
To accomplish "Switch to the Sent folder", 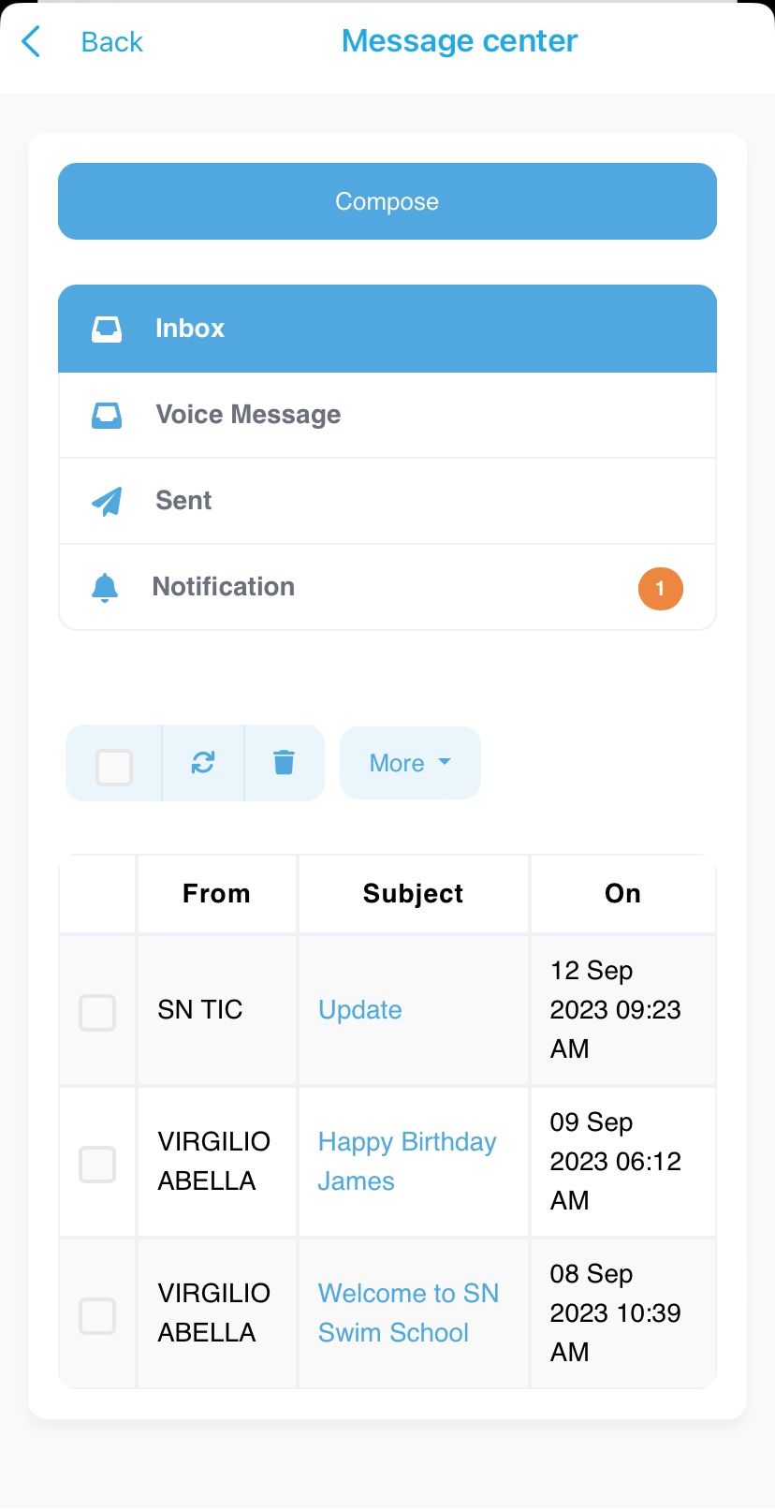I will click(x=183, y=501).
